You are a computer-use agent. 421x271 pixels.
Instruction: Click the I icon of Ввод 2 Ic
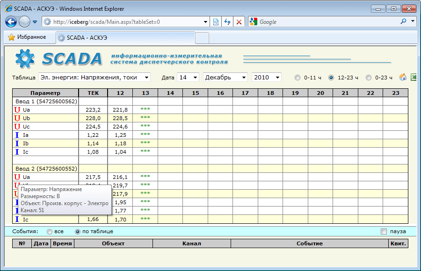tap(17, 219)
